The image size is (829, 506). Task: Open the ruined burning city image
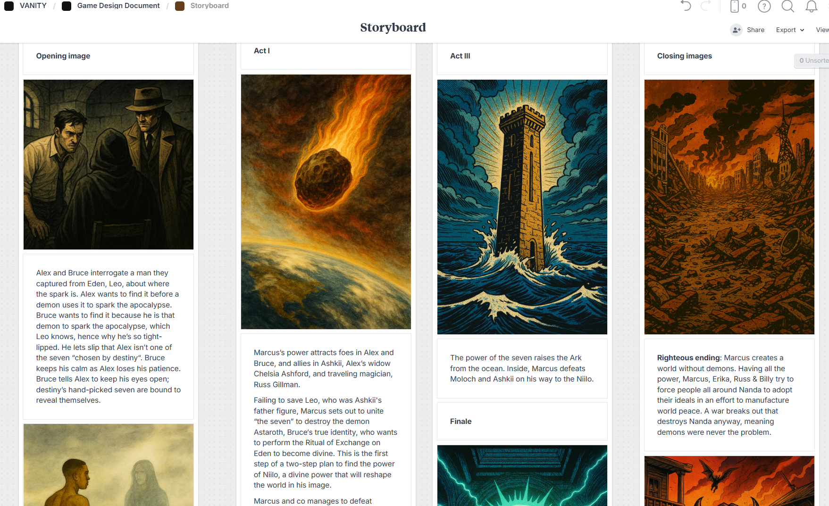point(729,207)
